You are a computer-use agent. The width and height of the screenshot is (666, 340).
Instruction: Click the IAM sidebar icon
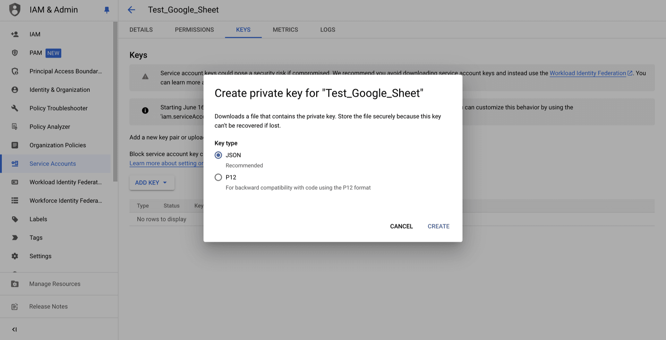pyautogui.click(x=15, y=34)
